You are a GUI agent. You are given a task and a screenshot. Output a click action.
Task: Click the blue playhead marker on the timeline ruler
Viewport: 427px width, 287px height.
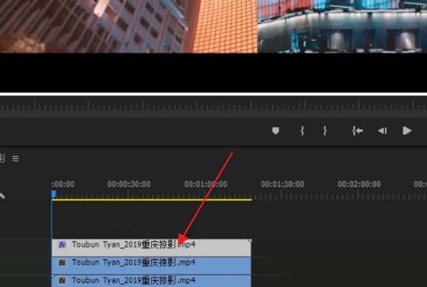click(x=54, y=194)
